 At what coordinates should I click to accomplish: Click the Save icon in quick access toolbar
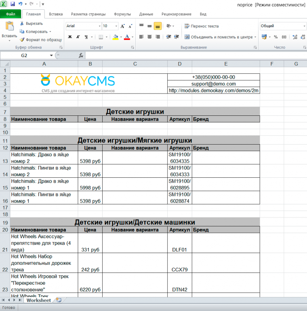[x=13, y=4]
